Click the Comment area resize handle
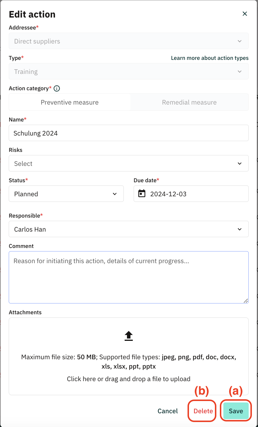 pyautogui.click(x=246, y=301)
